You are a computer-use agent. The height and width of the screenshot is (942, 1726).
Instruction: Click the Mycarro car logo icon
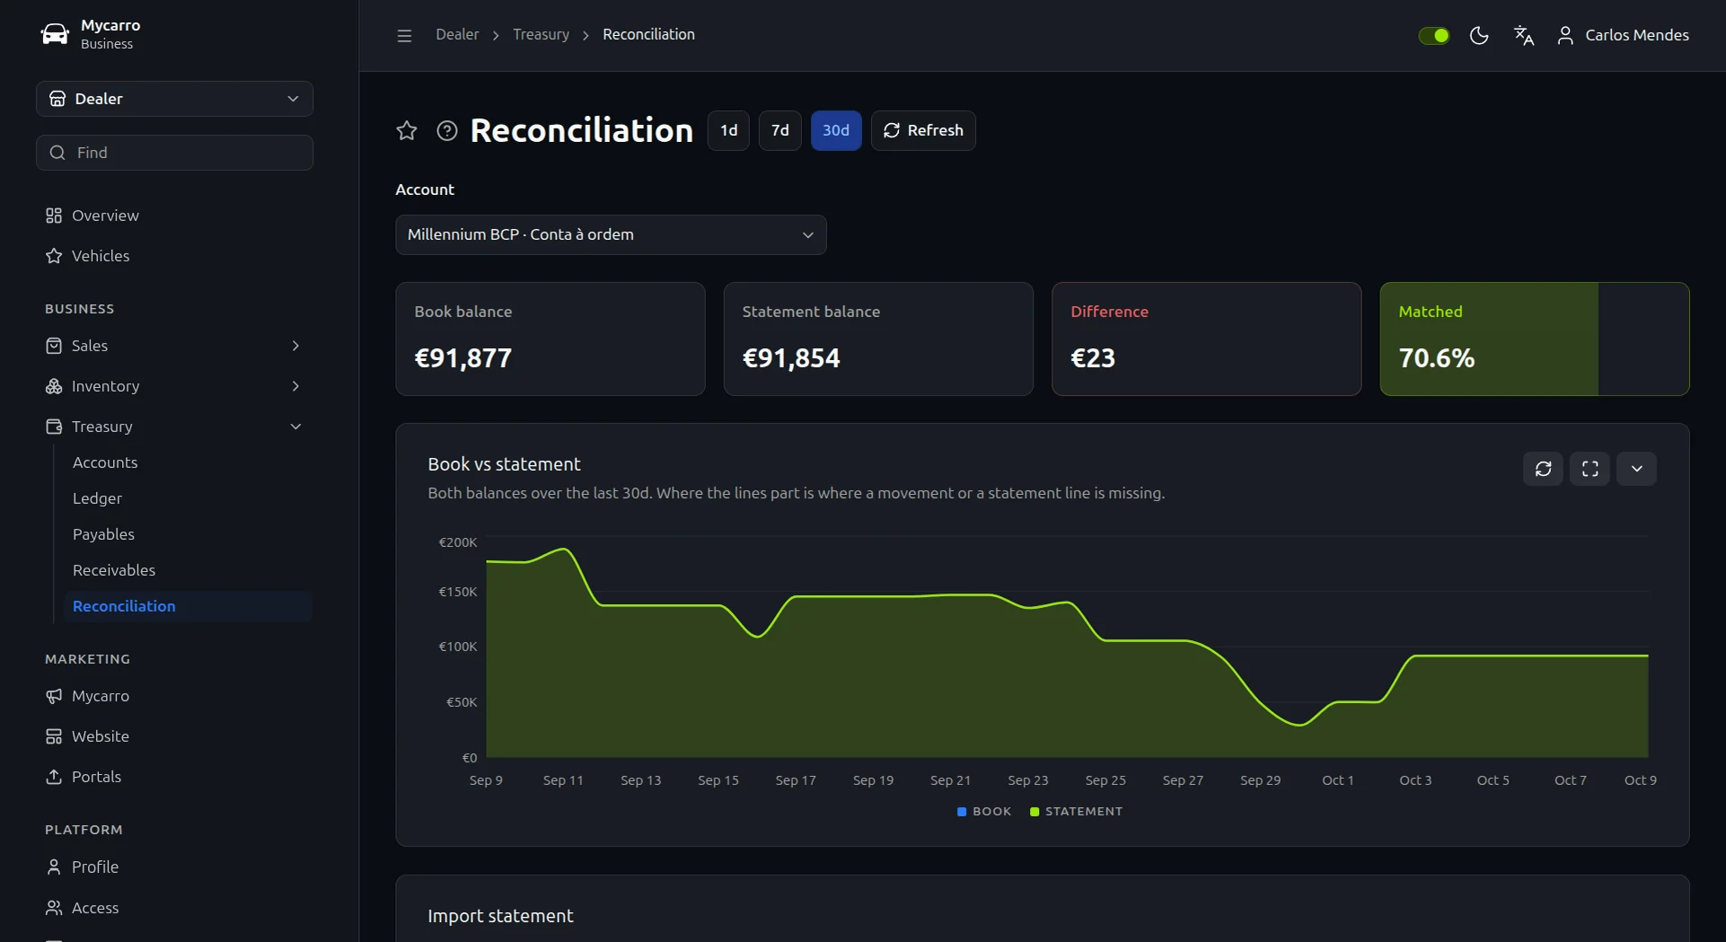(x=55, y=34)
